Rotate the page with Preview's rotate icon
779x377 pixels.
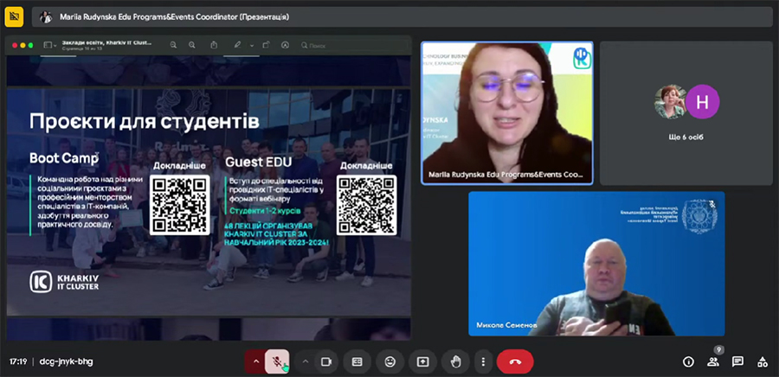coord(267,45)
